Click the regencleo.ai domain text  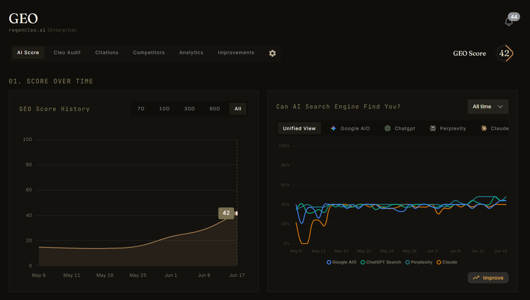27,30
